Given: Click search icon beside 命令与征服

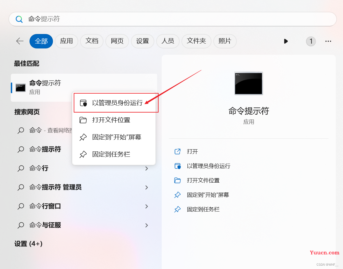Looking at the screenshot, I should [x=21, y=225].
